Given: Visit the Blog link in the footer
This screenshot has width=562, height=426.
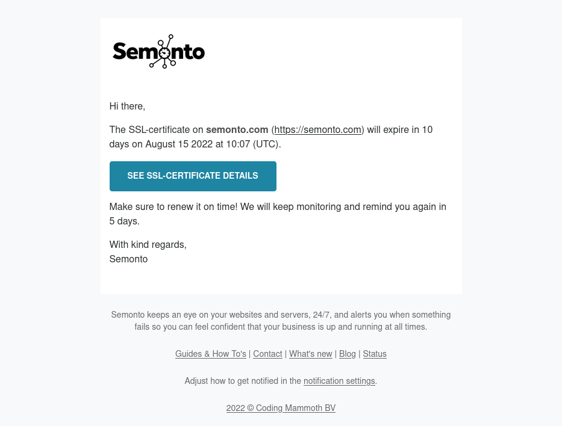Looking at the screenshot, I should (x=347, y=354).
